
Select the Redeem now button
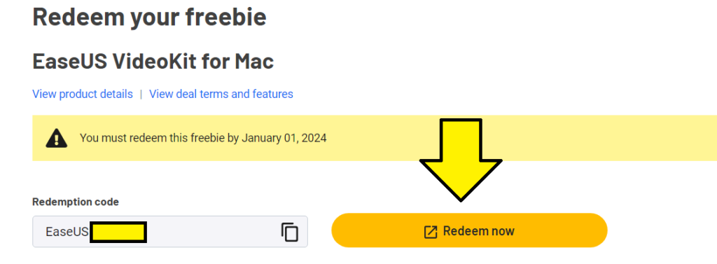click(469, 230)
